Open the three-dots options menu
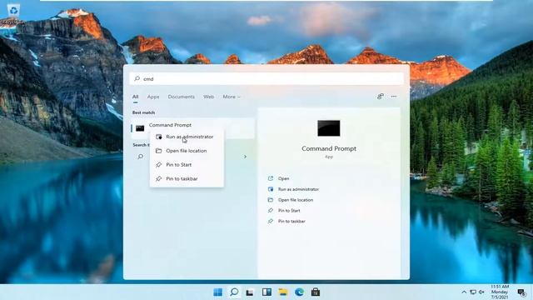533x300 pixels. (x=394, y=97)
